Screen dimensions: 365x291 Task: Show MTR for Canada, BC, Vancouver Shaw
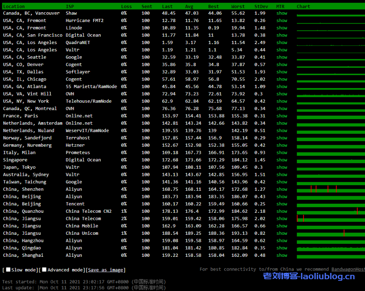[x=282, y=13]
